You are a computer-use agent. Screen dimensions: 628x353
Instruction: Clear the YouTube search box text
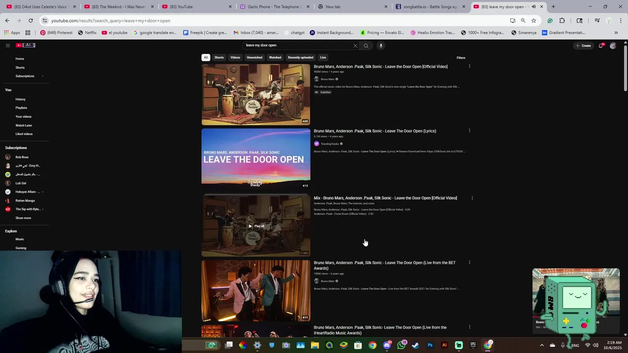pos(355,46)
